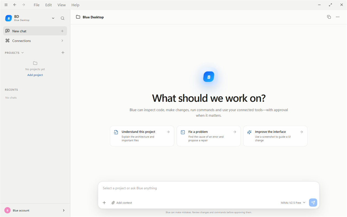Click the send message paper-plane button
The height and width of the screenshot is (217, 347).
(313, 203)
